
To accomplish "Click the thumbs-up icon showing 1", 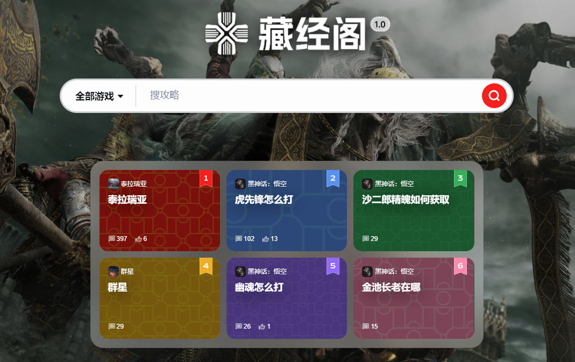I will [262, 326].
